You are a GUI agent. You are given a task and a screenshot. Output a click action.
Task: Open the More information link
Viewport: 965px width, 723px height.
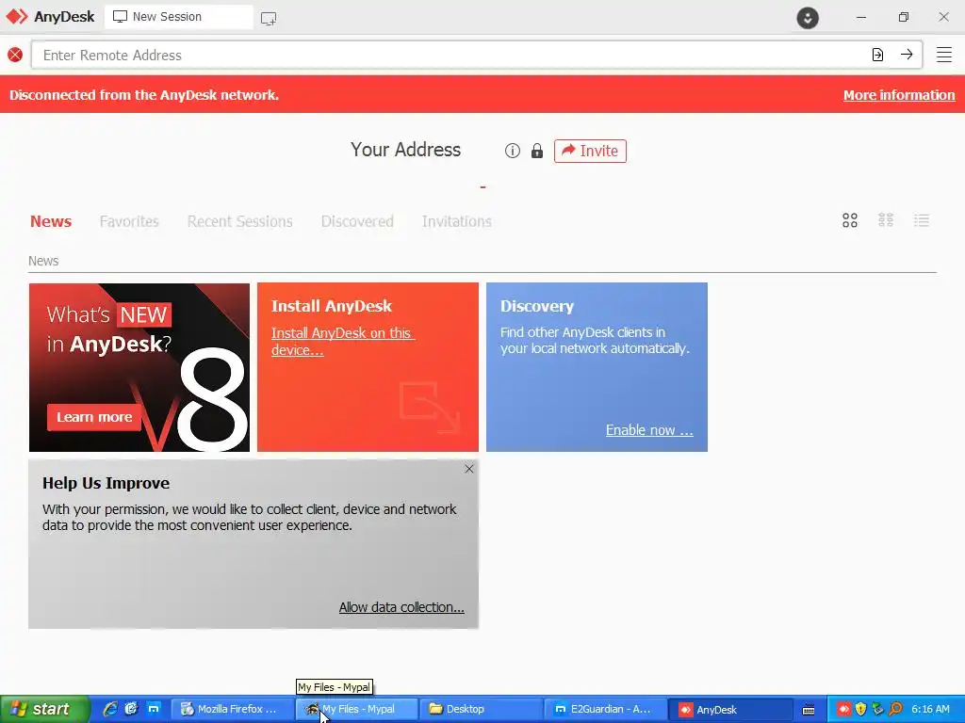tap(898, 95)
